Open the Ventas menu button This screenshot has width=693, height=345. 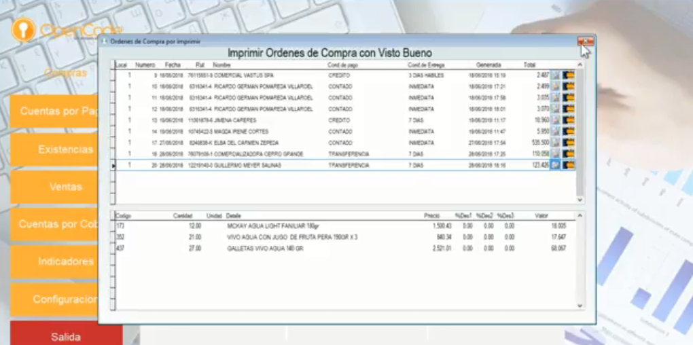pyautogui.click(x=54, y=187)
